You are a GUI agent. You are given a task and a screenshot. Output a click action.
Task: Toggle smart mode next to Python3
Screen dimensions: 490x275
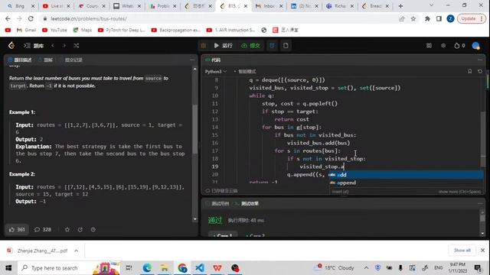245,71
